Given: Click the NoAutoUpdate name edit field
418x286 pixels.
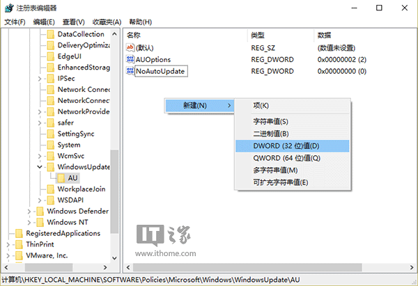Looking at the screenshot, I should coord(161,72).
